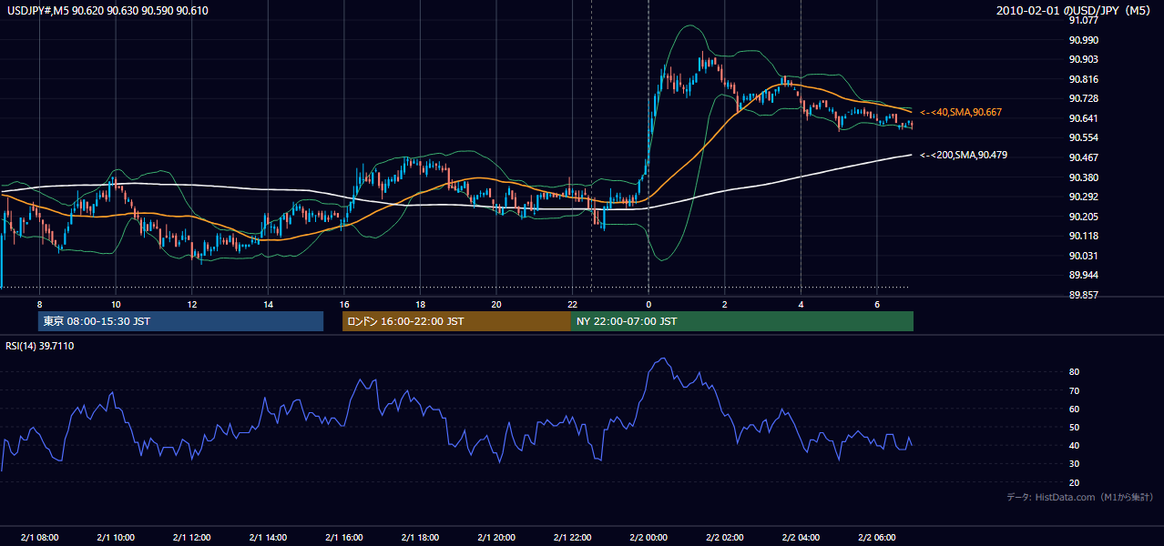Click RSI axis level 50

[1074, 427]
